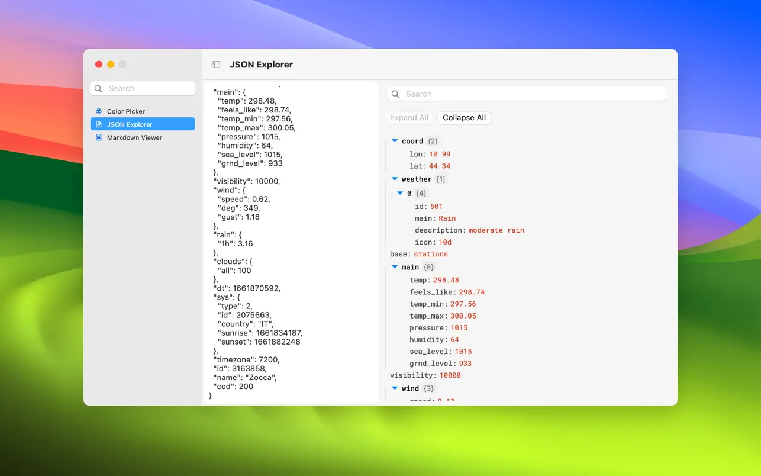This screenshot has height=476, width=761.
Task: Click the tree feels_like value 298.74
Action: pyautogui.click(x=472, y=292)
